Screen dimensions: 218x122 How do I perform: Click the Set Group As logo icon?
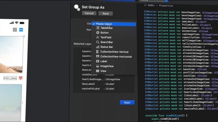pos(77,7)
